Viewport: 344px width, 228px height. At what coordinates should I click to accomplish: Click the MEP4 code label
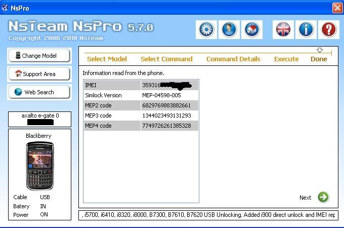[98, 126]
